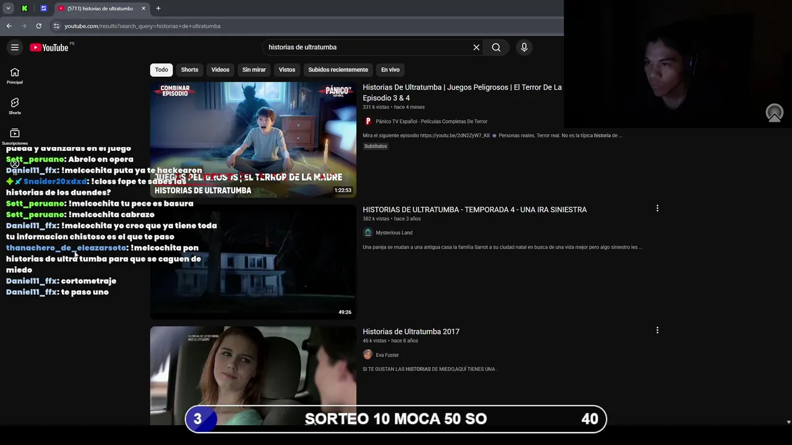Click the 46 k vistas view count
The height and width of the screenshot is (445, 792).
(374, 341)
